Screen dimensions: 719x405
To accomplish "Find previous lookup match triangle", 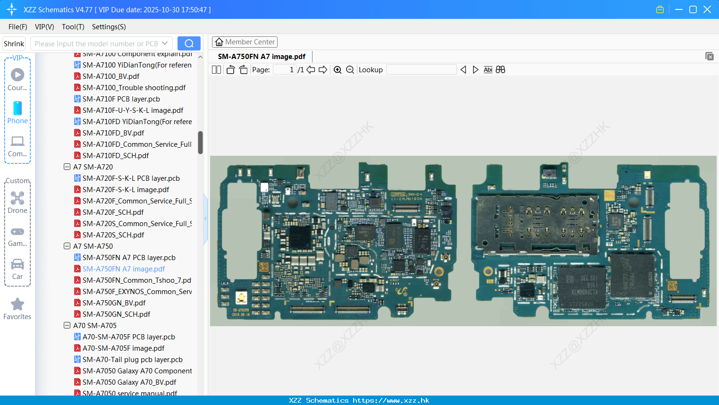I will pyautogui.click(x=463, y=69).
